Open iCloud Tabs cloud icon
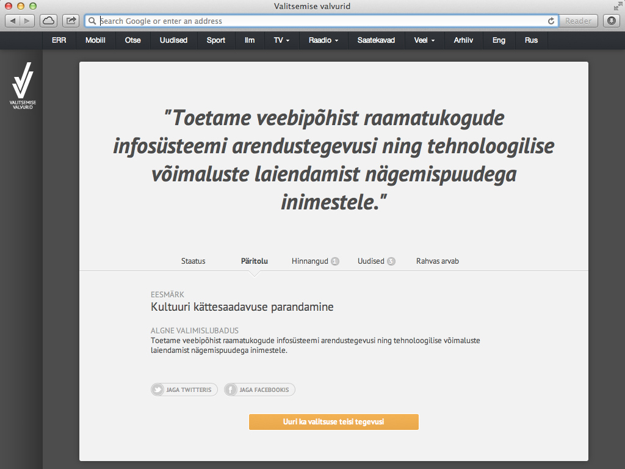 pos(49,21)
